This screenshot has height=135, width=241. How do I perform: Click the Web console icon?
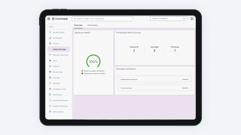[50, 112]
